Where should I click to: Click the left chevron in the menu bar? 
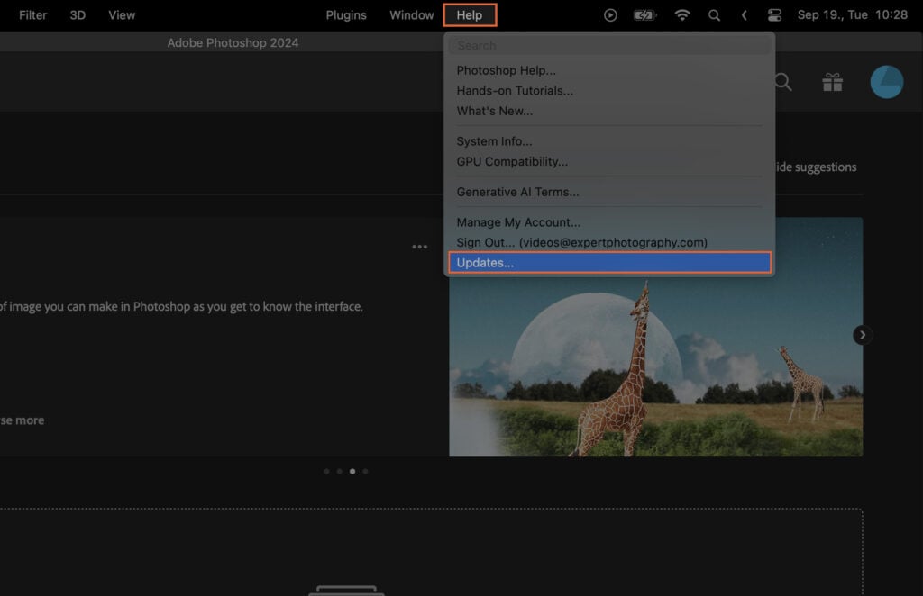click(x=745, y=14)
